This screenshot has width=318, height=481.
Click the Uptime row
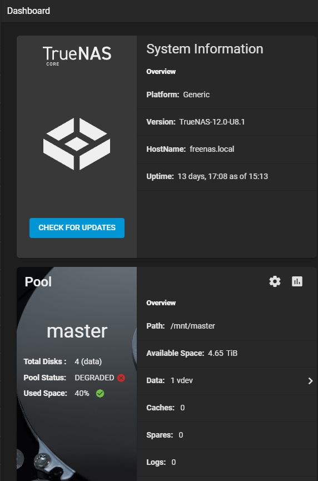[227, 176]
